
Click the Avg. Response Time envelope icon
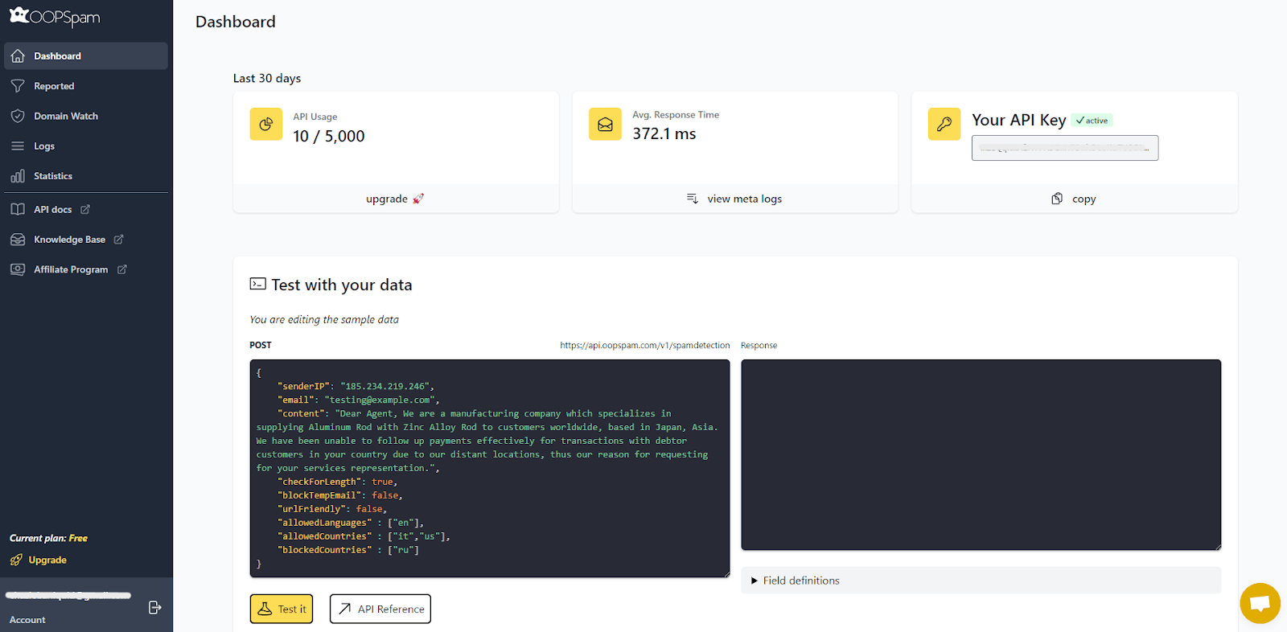pos(605,125)
